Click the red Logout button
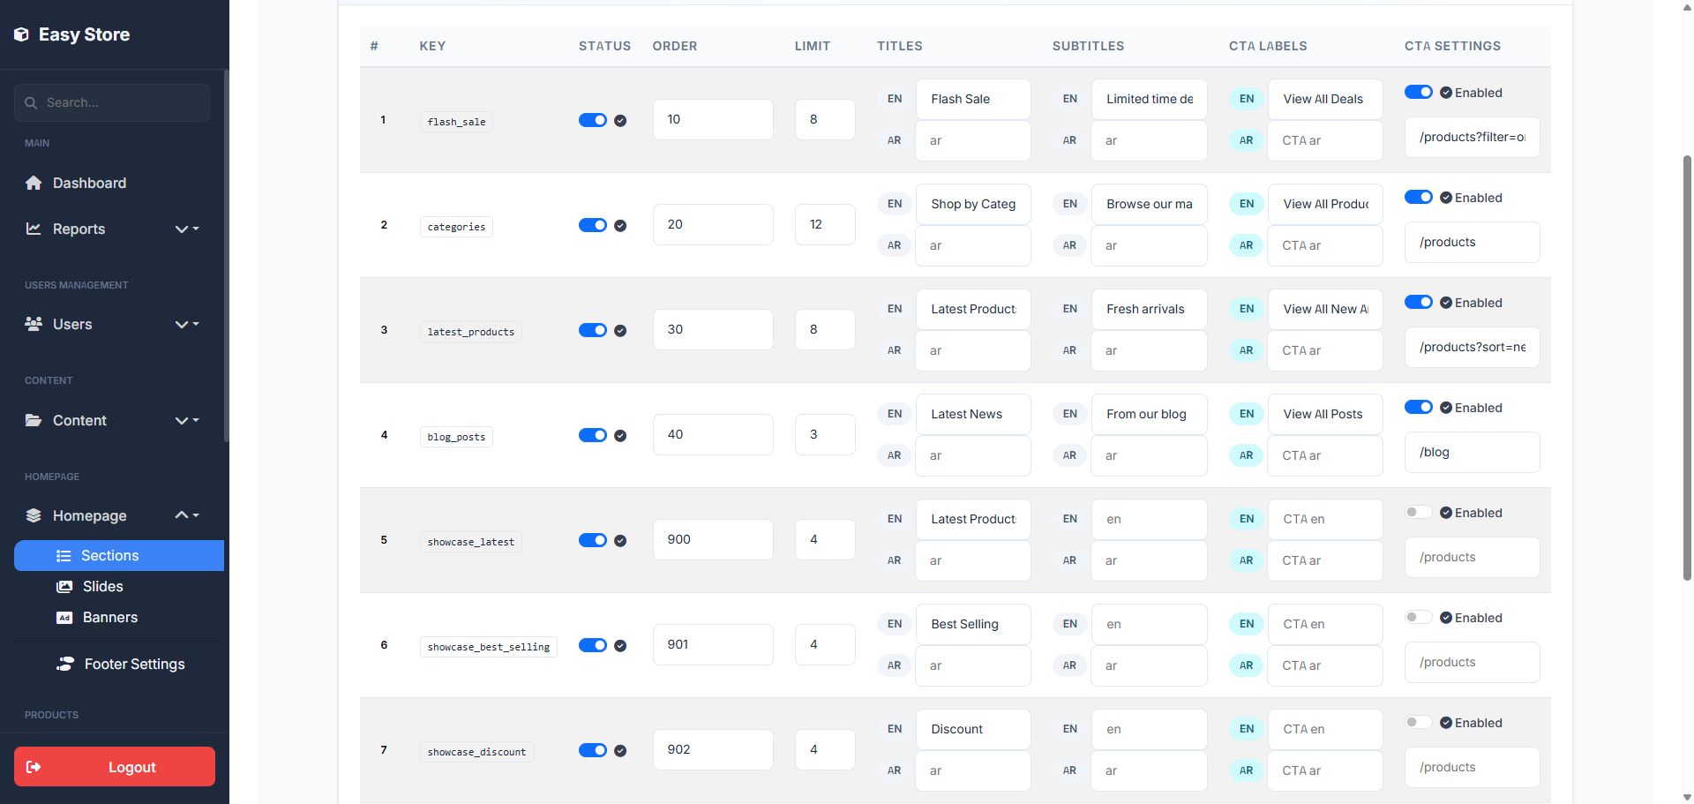Screen dimensions: 1694x804 pyautogui.click(x=115, y=767)
